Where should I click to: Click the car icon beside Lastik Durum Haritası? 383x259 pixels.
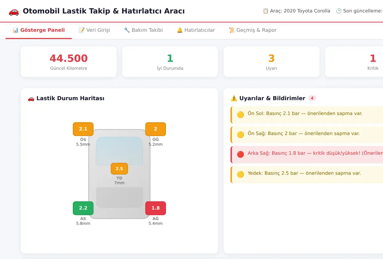(31, 98)
